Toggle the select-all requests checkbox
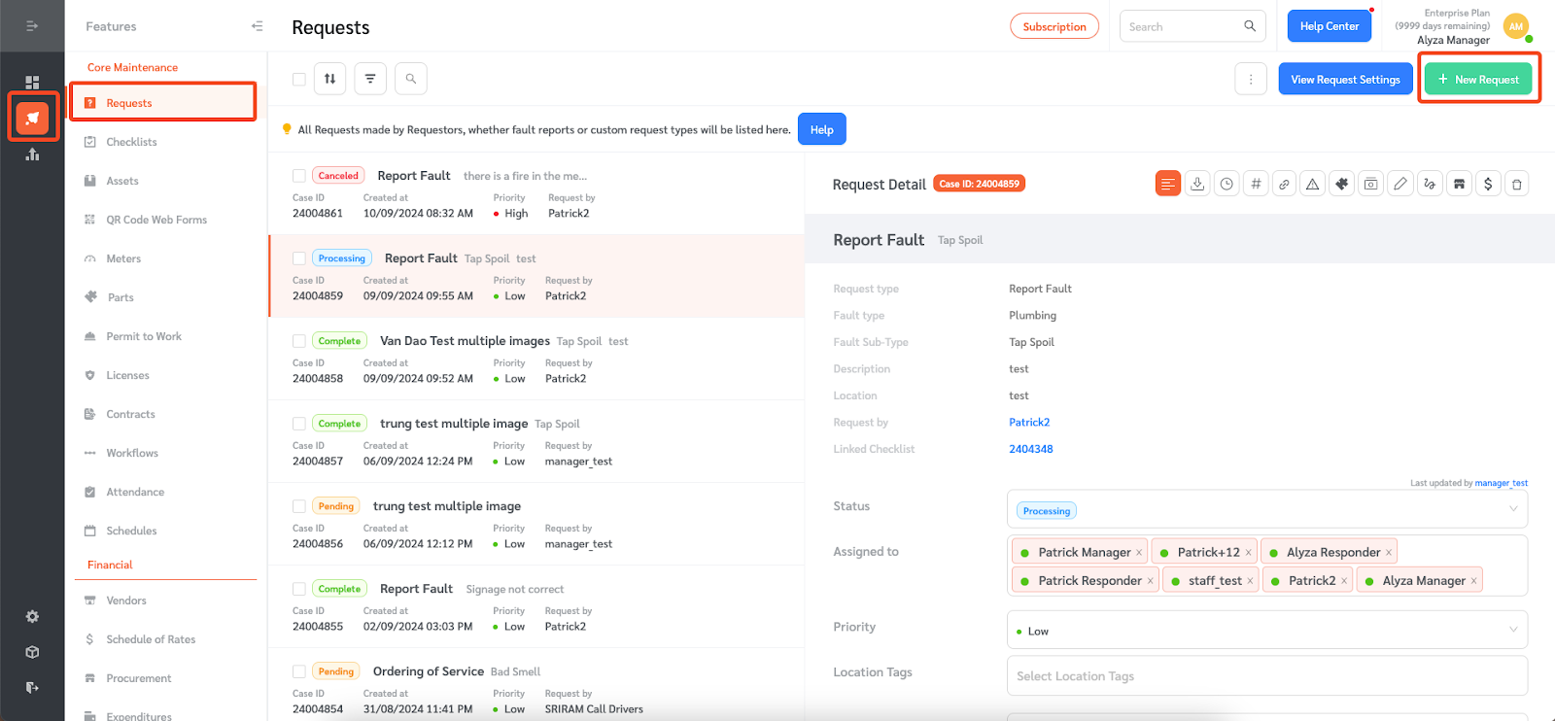The width and height of the screenshot is (1555, 721). point(299,80)
